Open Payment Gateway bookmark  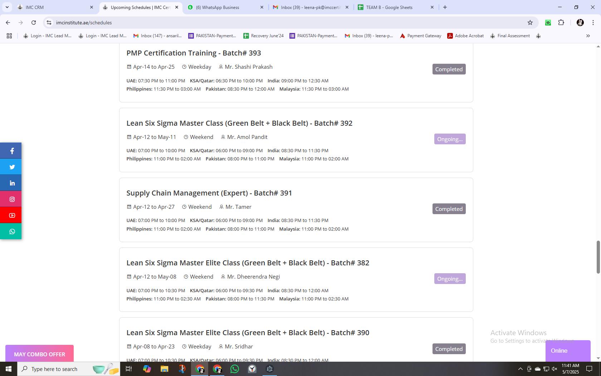(420, 36)
